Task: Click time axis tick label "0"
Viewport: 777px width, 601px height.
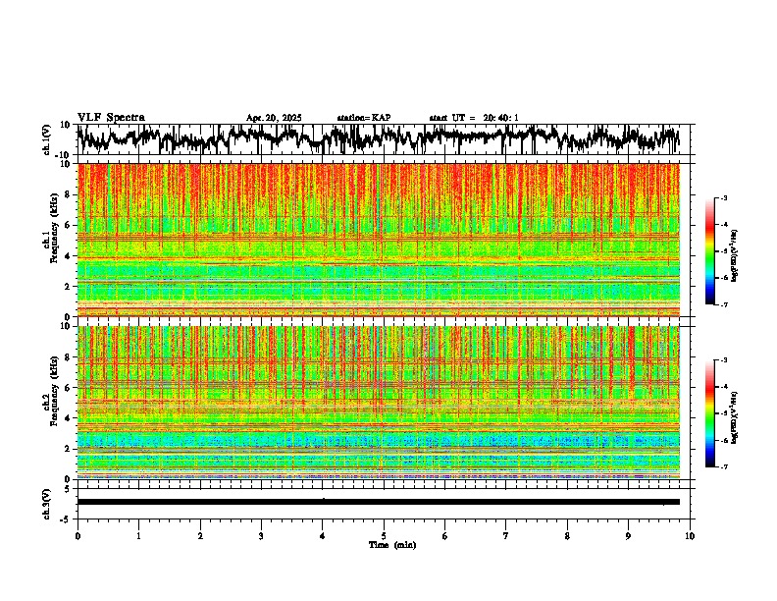Action: pos(78,536)
